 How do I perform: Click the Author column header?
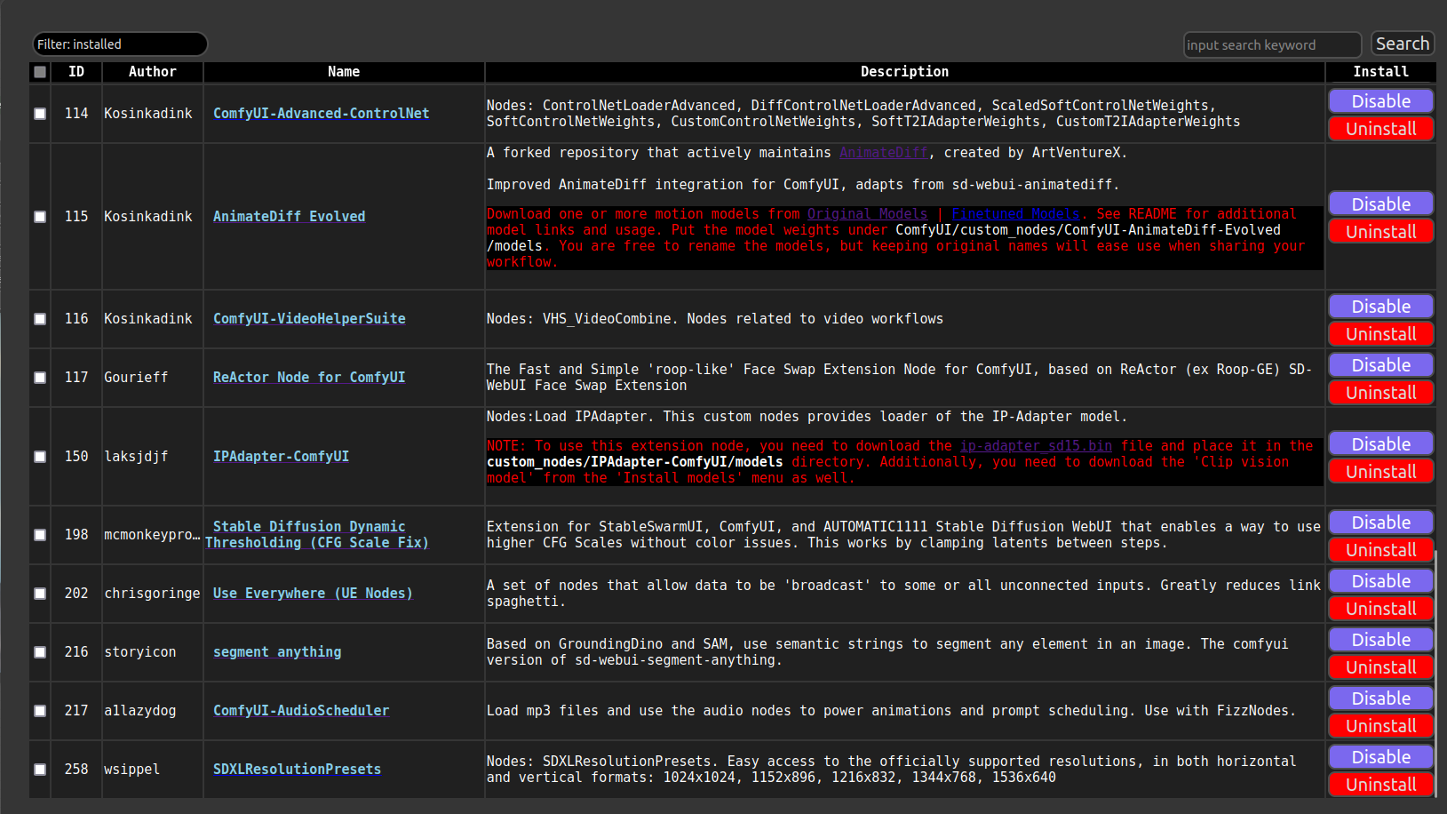click(153, 72)
